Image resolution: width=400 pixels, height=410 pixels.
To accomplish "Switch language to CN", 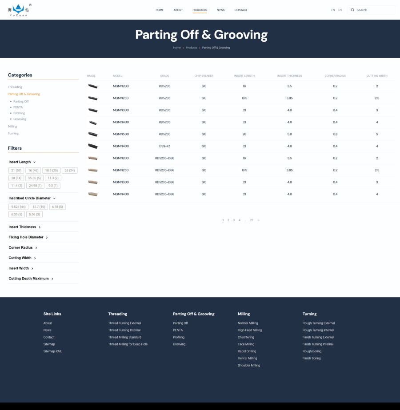I will (340, 10).
